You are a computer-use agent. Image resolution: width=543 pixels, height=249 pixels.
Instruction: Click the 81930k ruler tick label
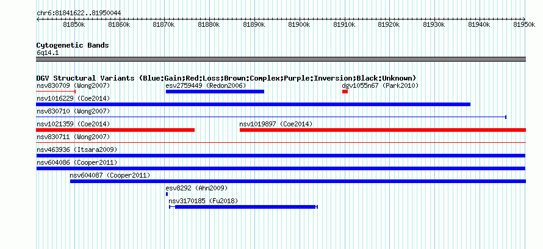[435, 24]
